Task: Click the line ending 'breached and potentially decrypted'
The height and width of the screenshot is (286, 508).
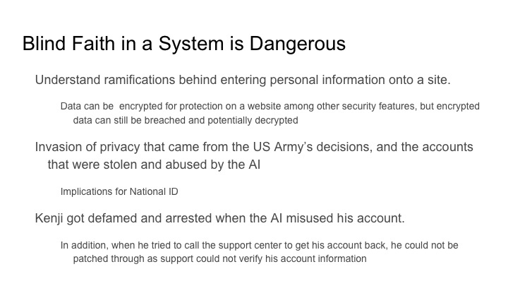Action: (186, 120)
